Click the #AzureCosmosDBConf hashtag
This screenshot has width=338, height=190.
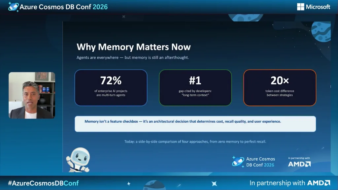[x=43, y=183]
